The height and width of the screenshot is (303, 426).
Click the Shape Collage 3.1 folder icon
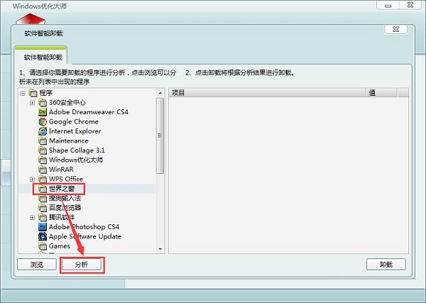(x=43, y=150)
